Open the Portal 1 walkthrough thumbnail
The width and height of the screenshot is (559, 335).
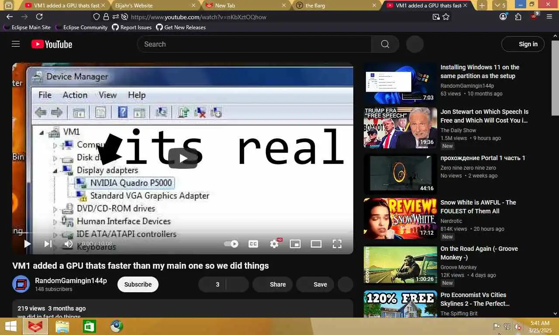[x=400, y=173]
